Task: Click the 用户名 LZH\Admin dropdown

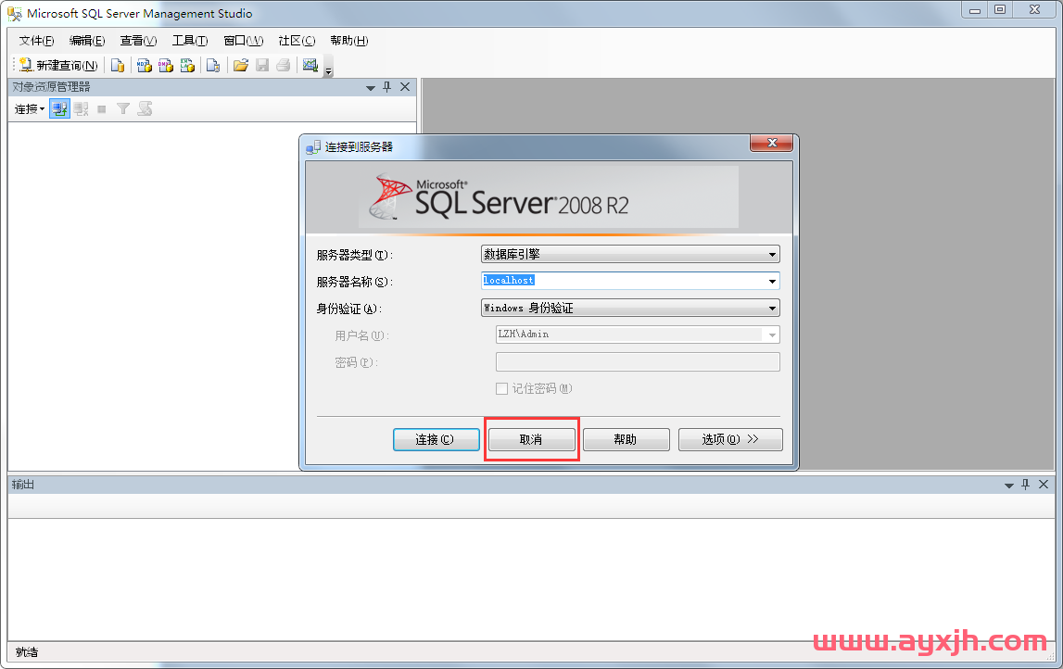Action: pos(638,334)
